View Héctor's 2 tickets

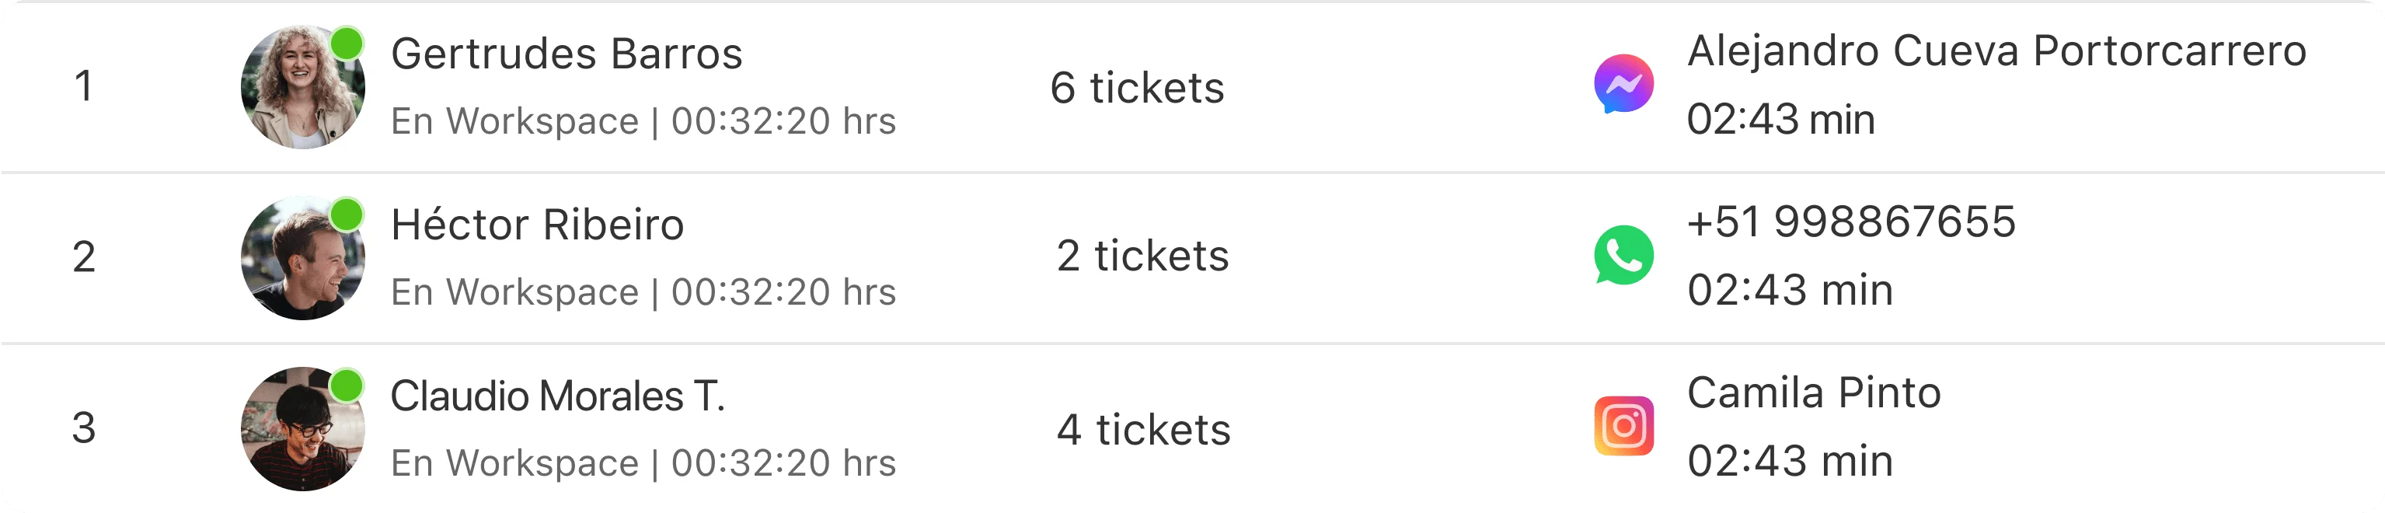click(x=1142, y=256)
